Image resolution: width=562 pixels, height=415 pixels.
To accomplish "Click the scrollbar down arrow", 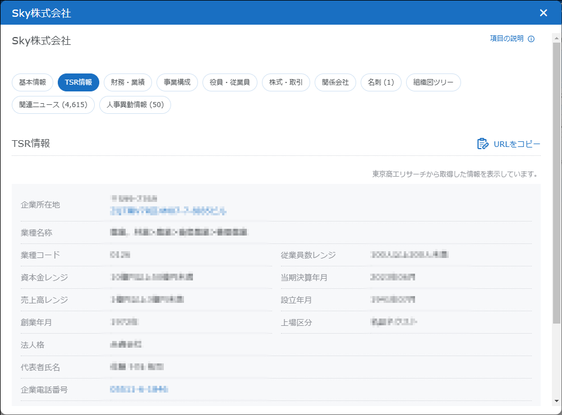I will pyautogui.click(x=556, y=401).
